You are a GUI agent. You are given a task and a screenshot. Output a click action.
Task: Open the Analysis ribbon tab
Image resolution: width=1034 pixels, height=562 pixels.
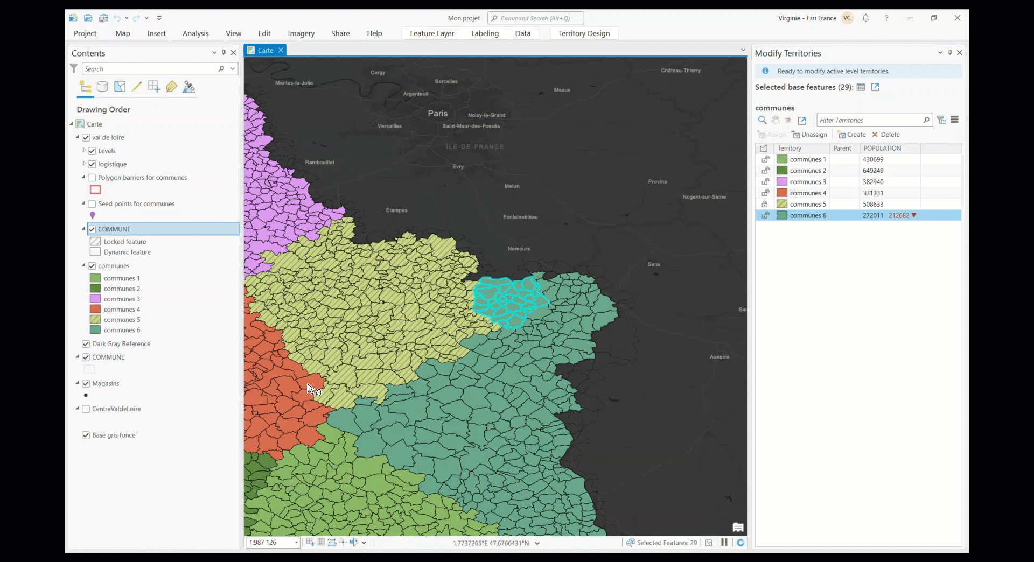195,33
